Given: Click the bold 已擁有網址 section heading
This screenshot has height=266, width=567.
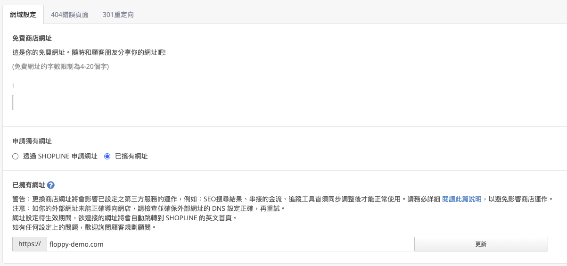Looking at the screenshot, I should coord(29,185).
